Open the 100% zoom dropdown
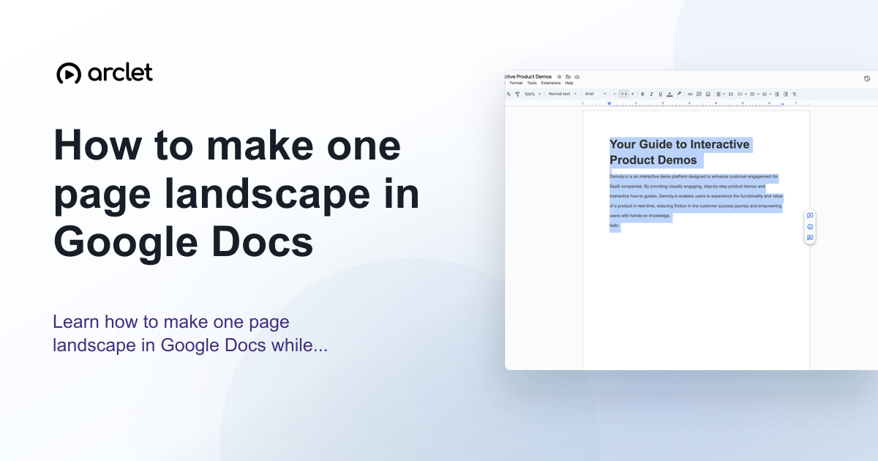This screenshot has width=878, height=461. pos(533,94)
